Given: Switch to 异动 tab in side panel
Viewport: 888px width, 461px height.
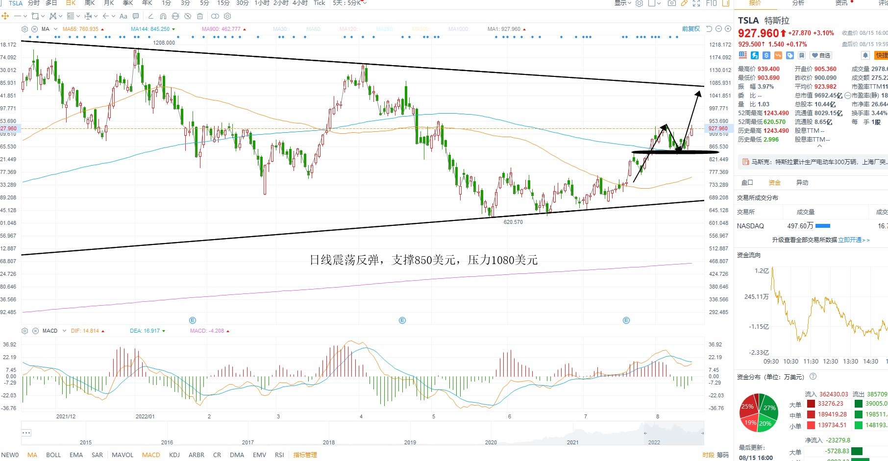Looking at the screenshot, I should [x=802, y=183].
